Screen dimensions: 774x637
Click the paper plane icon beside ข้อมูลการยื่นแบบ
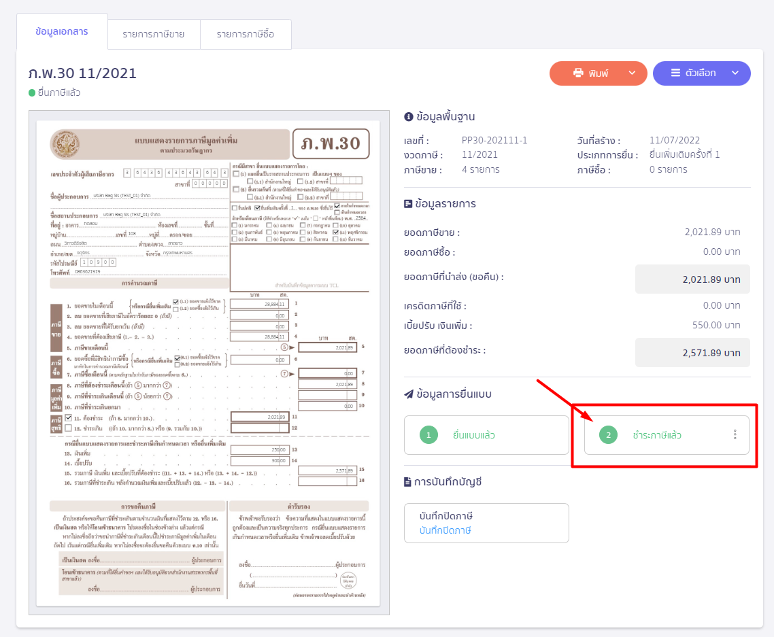point(408,394)
